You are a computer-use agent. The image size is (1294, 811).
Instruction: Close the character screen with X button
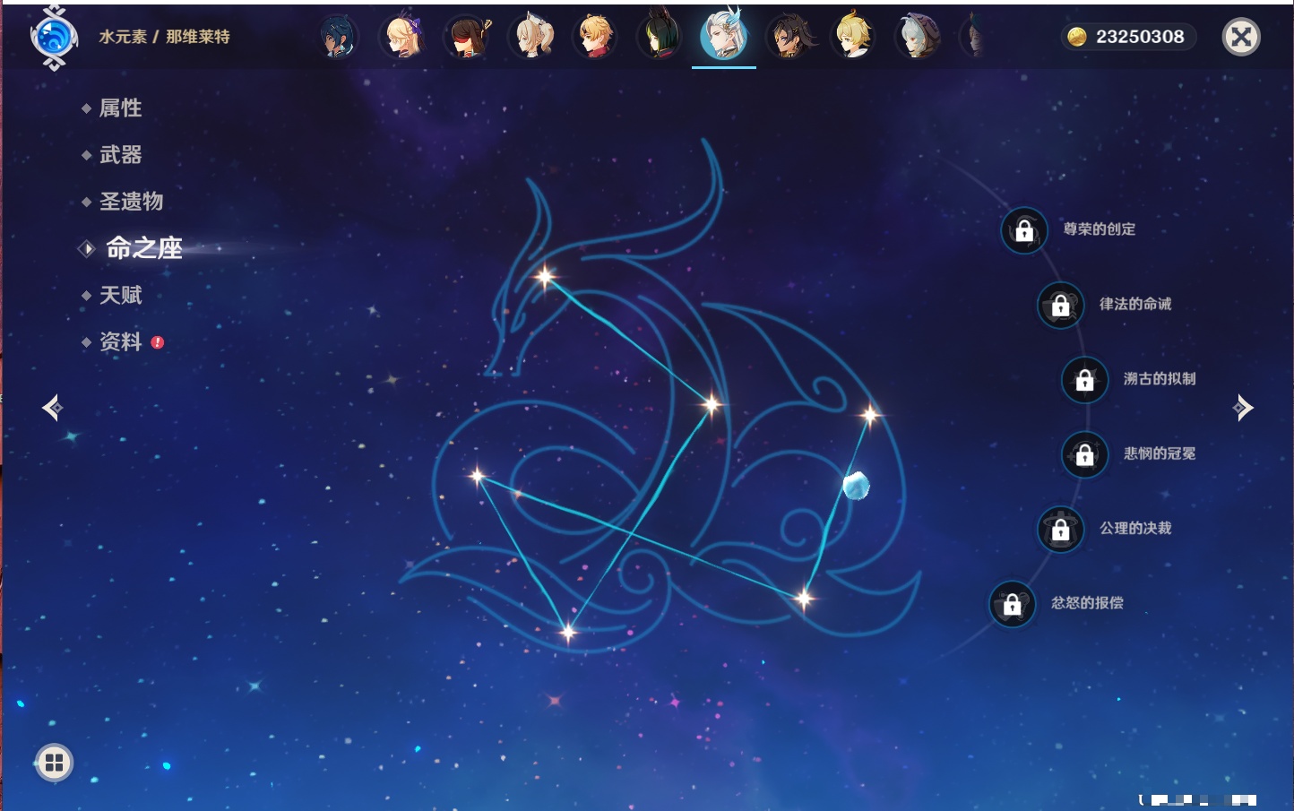[x=1241, y=37]
